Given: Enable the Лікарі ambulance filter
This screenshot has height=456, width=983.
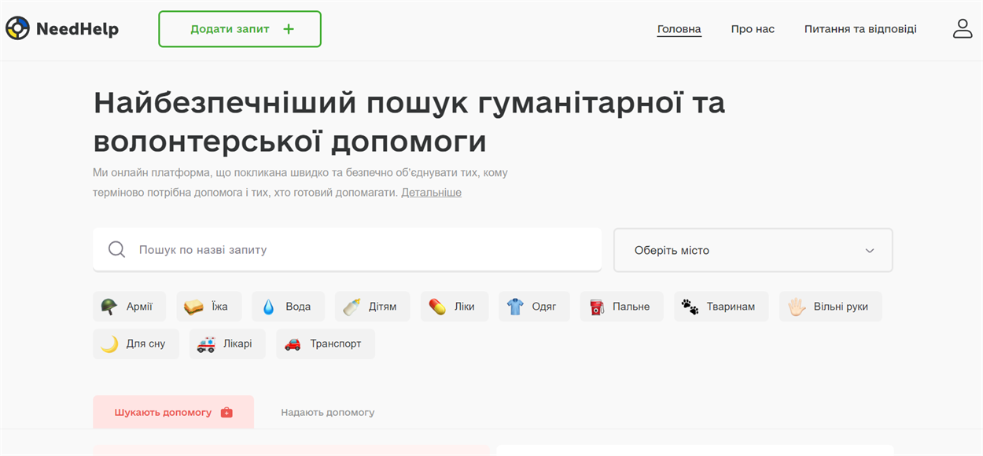Looking at the screenshot, I should tap(226, 344).
